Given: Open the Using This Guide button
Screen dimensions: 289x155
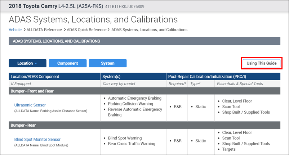Looking at the screenshot, I should [x=261, y=63].
